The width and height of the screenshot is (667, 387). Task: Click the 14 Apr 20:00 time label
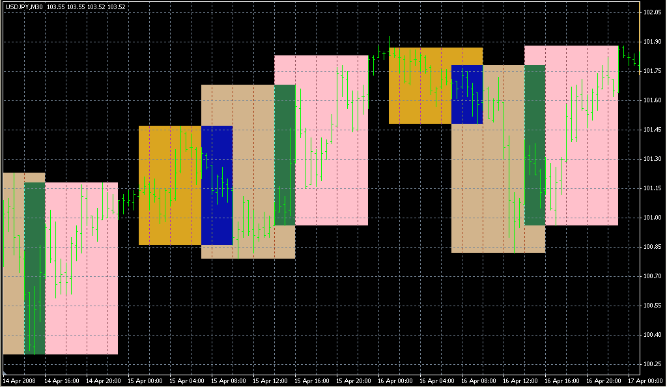point(104,381)
